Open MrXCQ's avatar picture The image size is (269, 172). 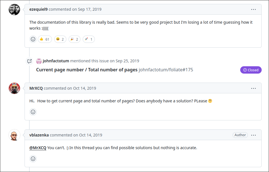point(14,88)
